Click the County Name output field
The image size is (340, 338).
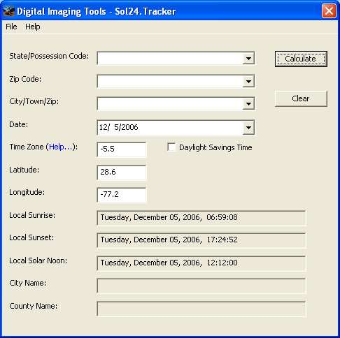coord(201,309)
